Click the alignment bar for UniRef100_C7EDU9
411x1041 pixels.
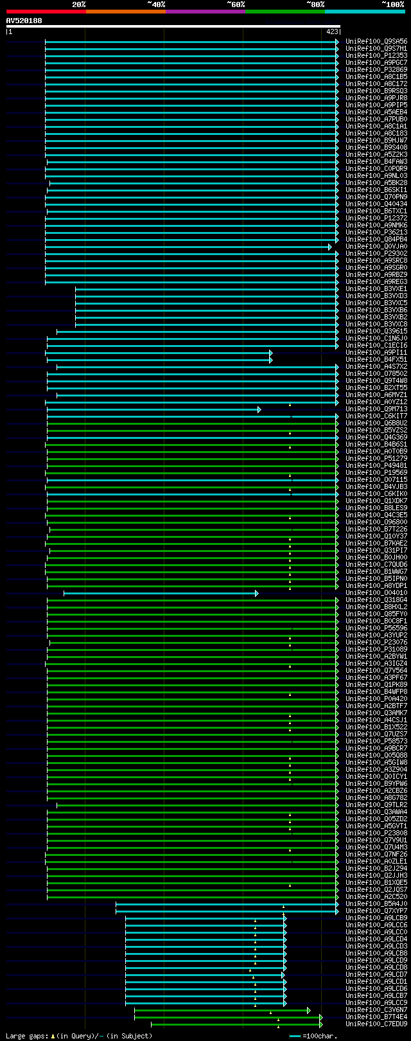click(x=236, y=1024)
